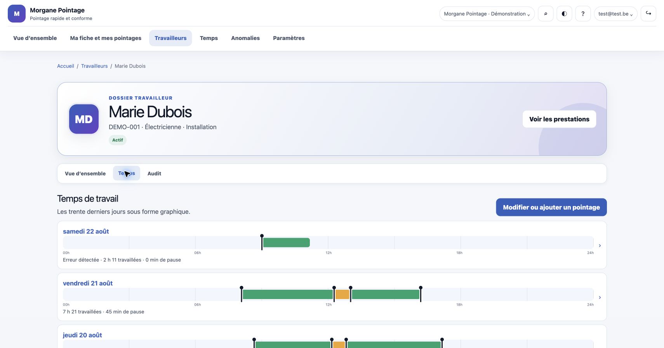Open the jeudi 20 août day link
The image size is (664, 348).
point(82,335)
